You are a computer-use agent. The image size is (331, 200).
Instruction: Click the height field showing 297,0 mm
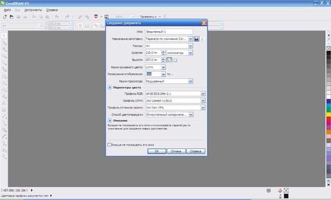pos(153,60)
